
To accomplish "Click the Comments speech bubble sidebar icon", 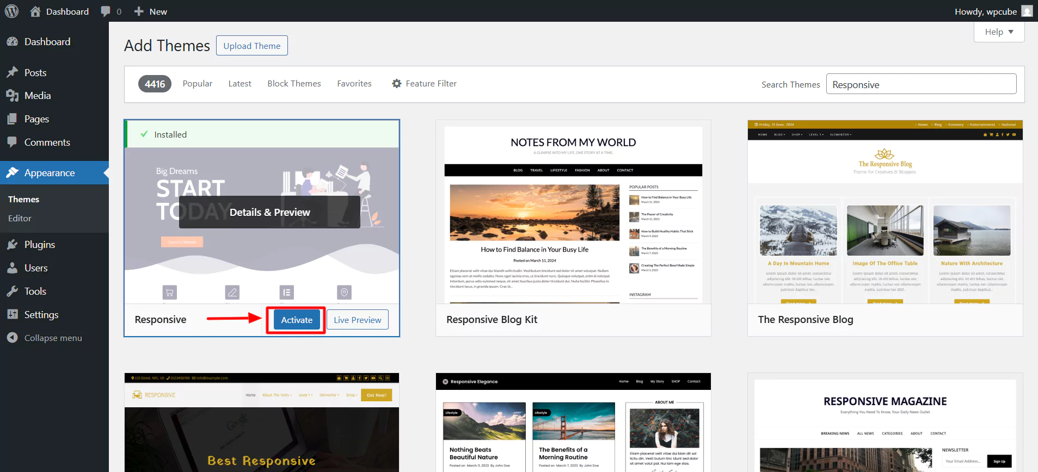I will (x=13, y=142).
